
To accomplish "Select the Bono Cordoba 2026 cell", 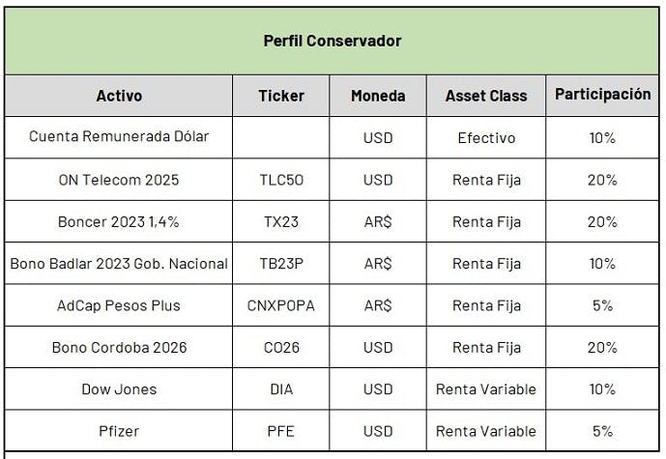I will click(119, 347).
